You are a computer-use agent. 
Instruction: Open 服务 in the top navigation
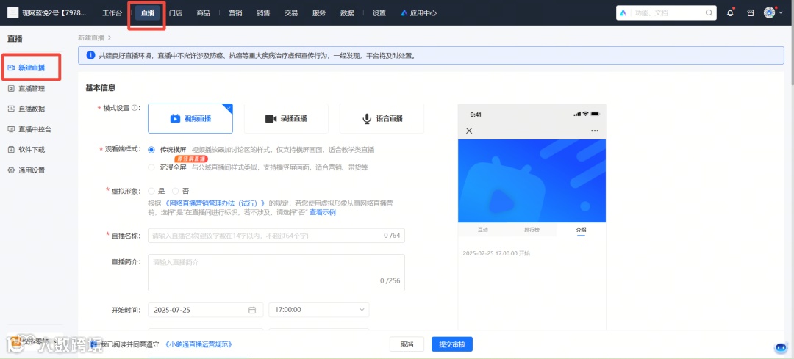[319, 13]
